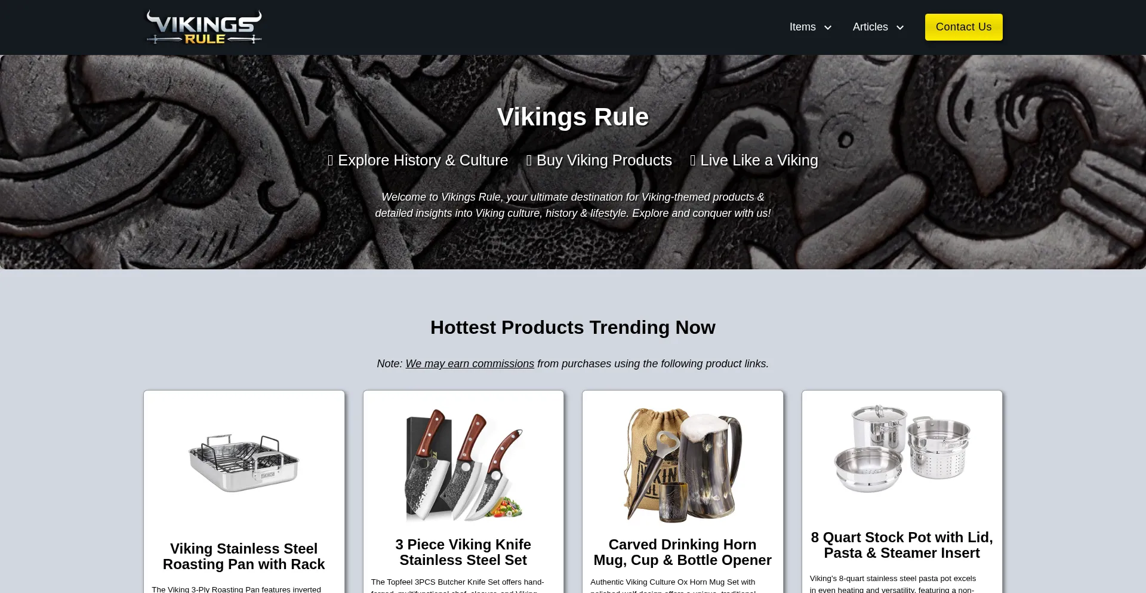Open the stock pot product image
The height and width of the screenshot is (593, 1146).
tap(902, 448)
